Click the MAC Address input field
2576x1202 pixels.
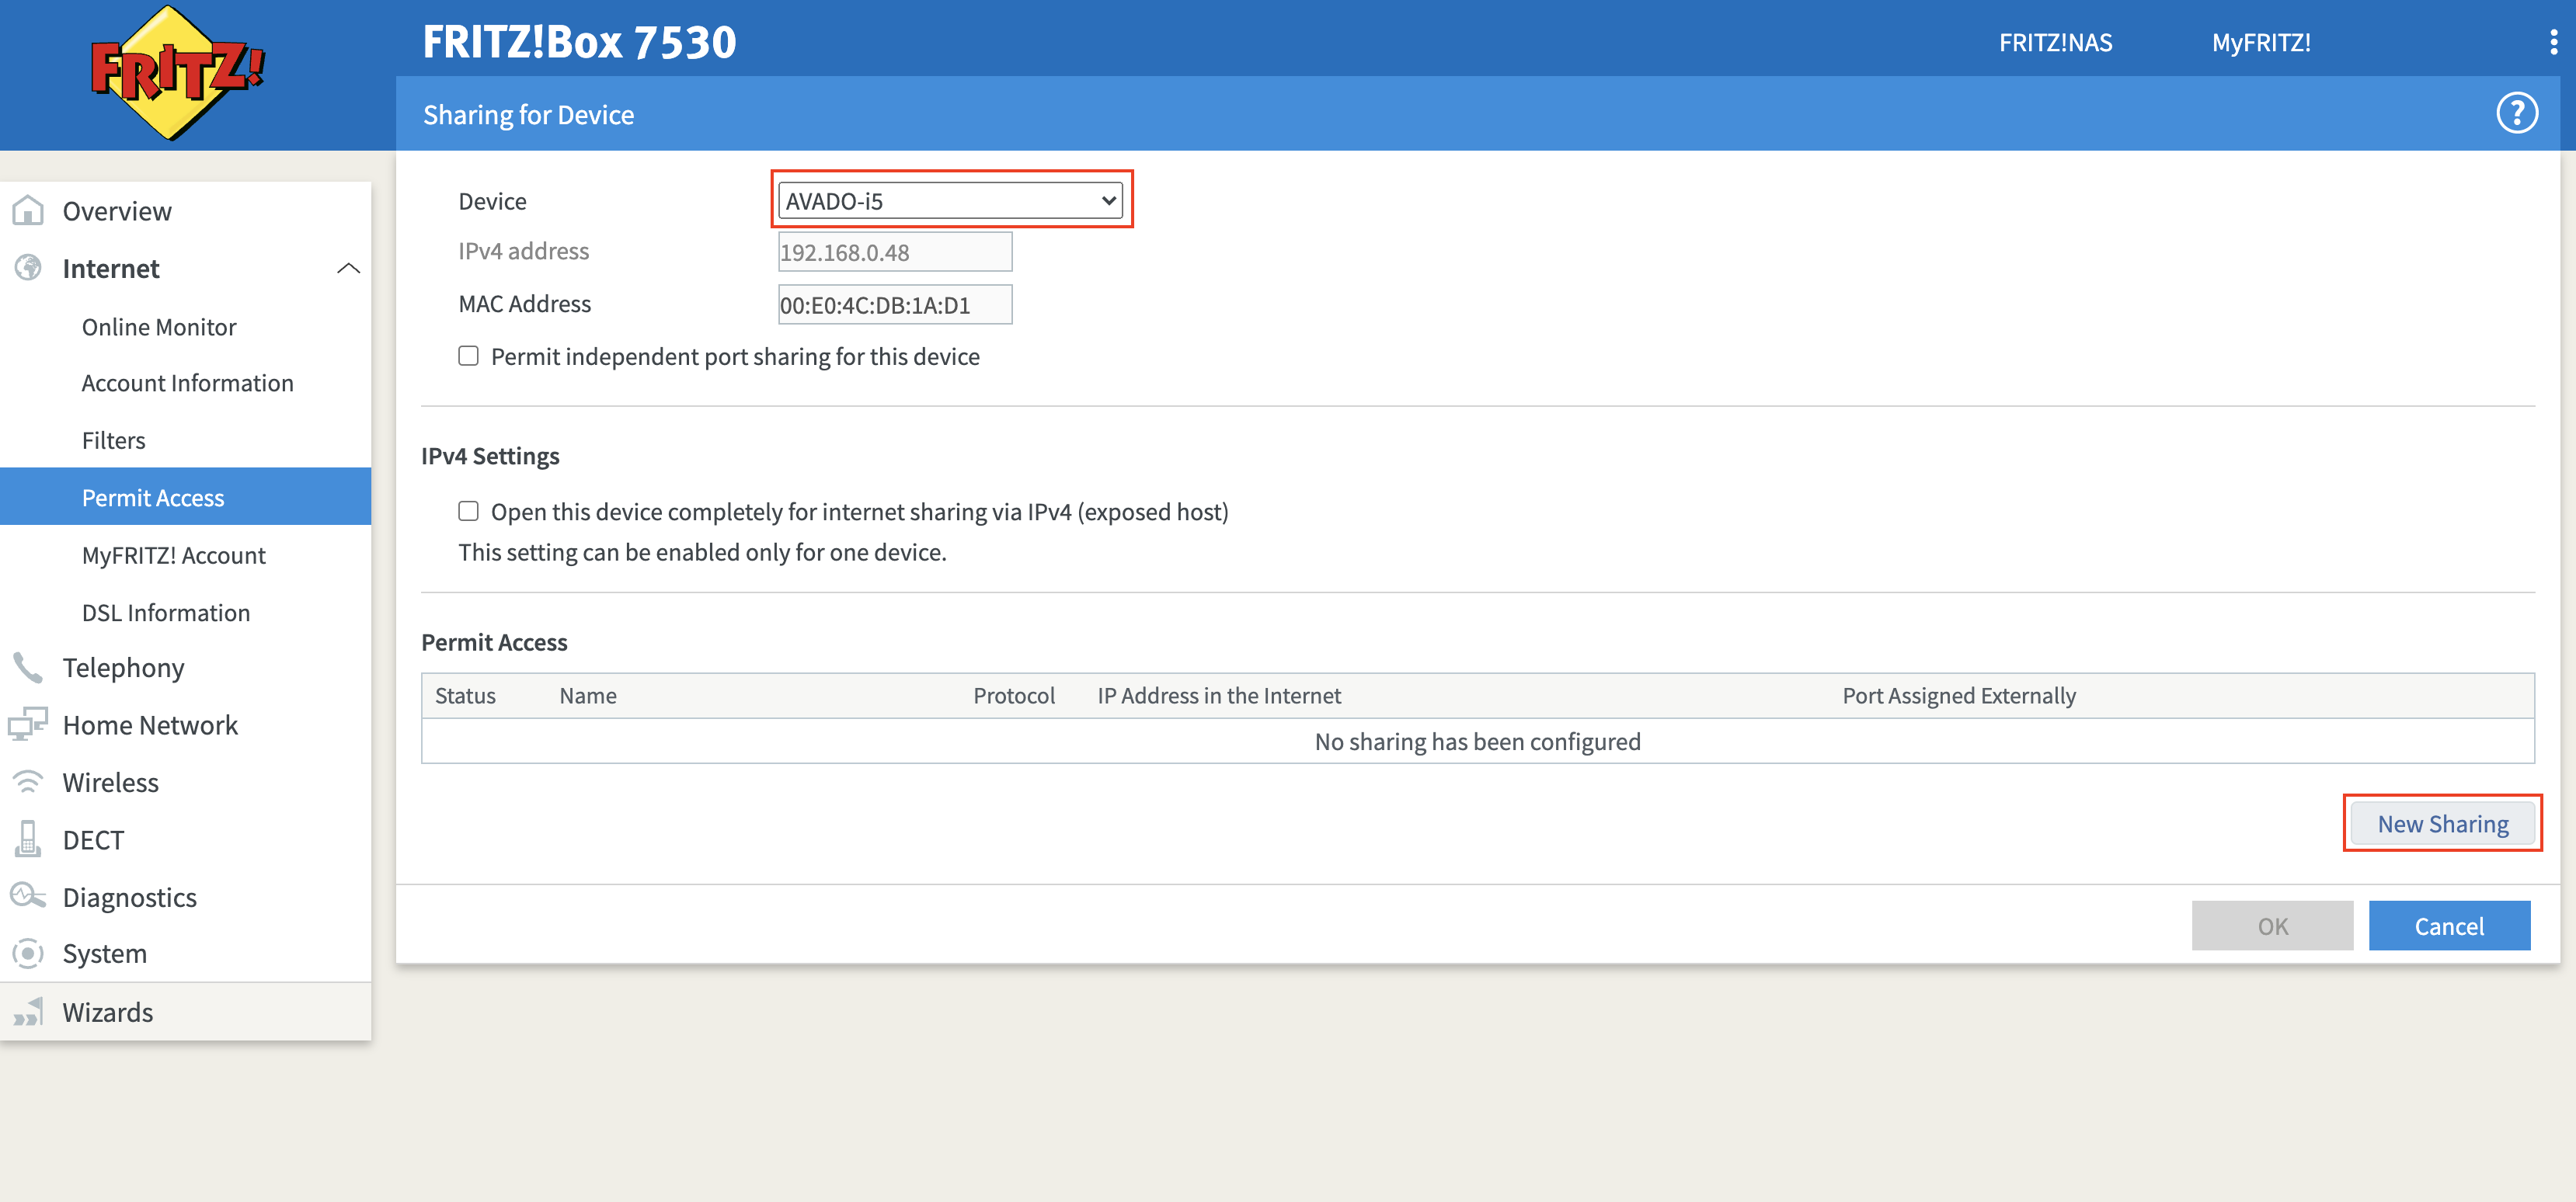(x=894, y=304)
